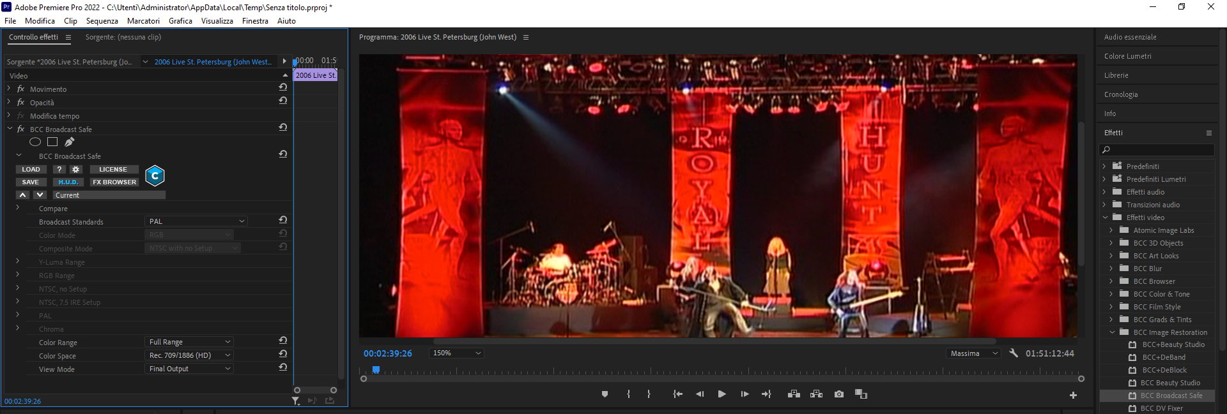Viewport: 1227px width, 414px height.
Task: Expand the Compare parameter group
Action: 18,208
